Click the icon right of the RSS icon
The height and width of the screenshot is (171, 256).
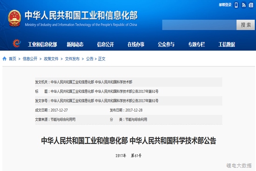tap(251, 5)
